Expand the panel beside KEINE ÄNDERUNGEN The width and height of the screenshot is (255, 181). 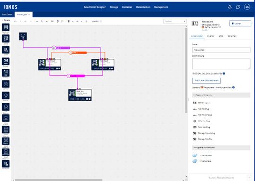pyautogui.click(x=249, y=178)
